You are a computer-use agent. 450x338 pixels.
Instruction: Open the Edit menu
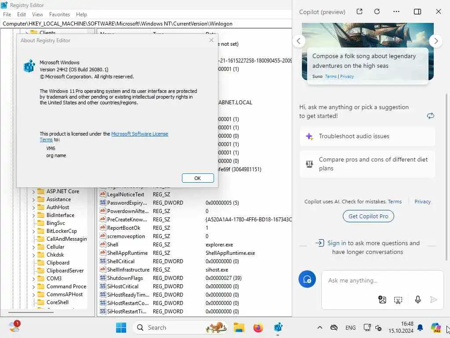21,15
